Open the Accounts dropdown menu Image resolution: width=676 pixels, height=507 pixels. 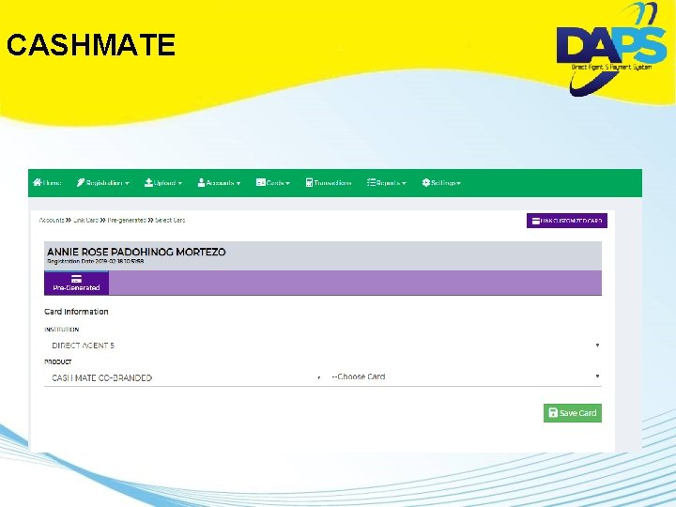click(x=219, y=183)
